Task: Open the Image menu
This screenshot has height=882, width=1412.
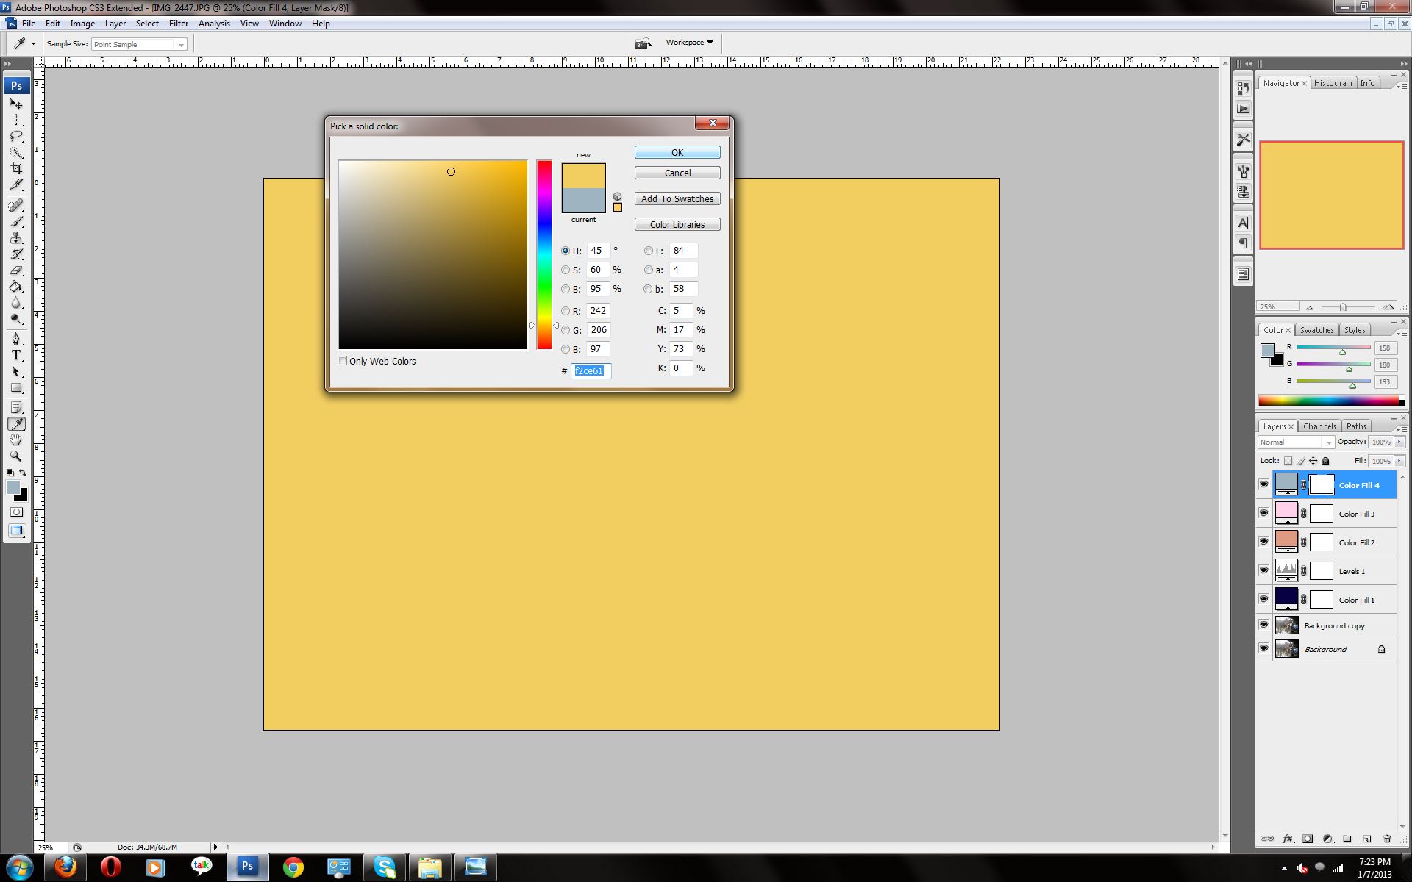Action: click(x=82, y=24)
